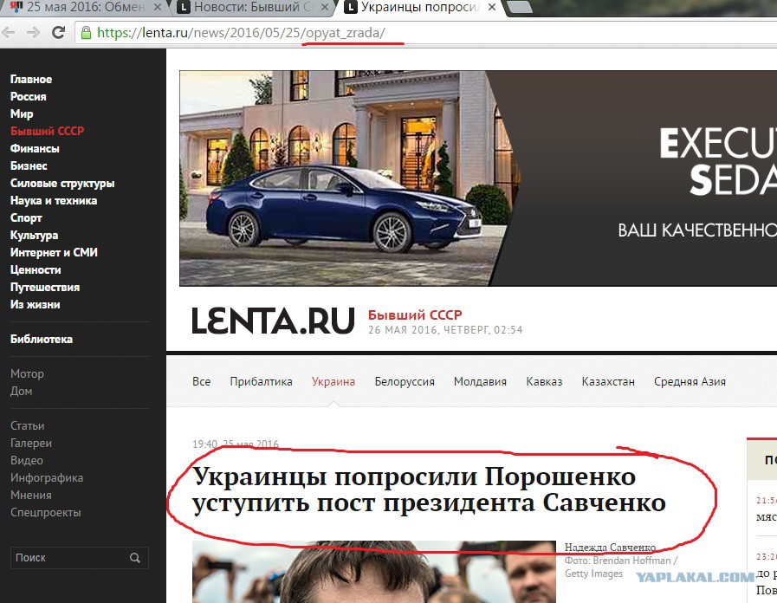The height and width of the screenshot is (603, 777).
Task: Select the Молдавия subsection tab
Action: [x=480, y=381]
